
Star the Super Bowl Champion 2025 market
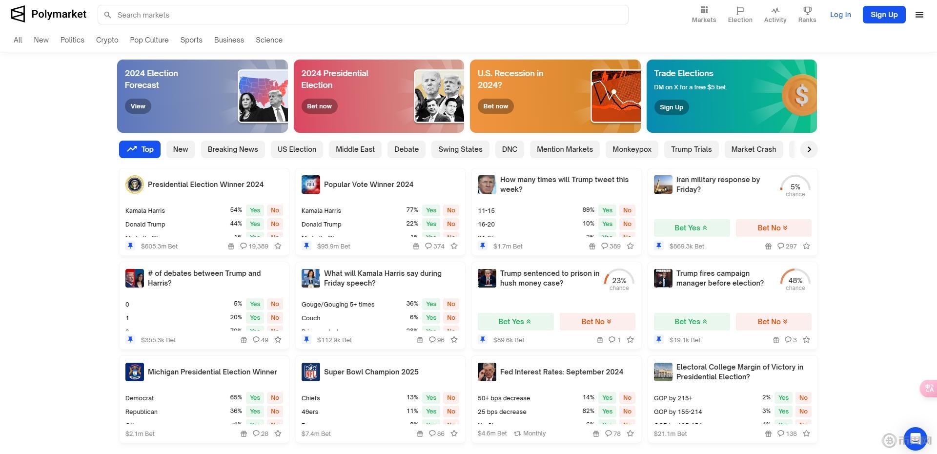[x=454, y=434]
